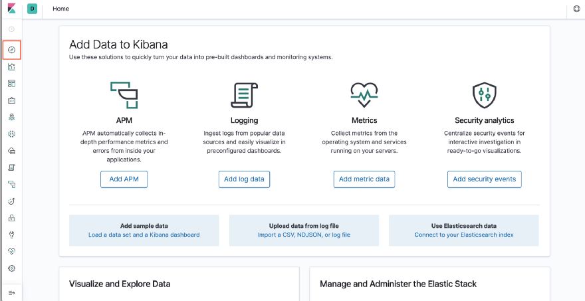Open Management gear icon in sidebar
585x301 pixels.
11,268
